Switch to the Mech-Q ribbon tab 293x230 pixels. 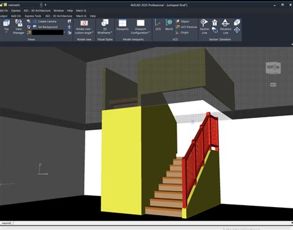pos(81,16)
